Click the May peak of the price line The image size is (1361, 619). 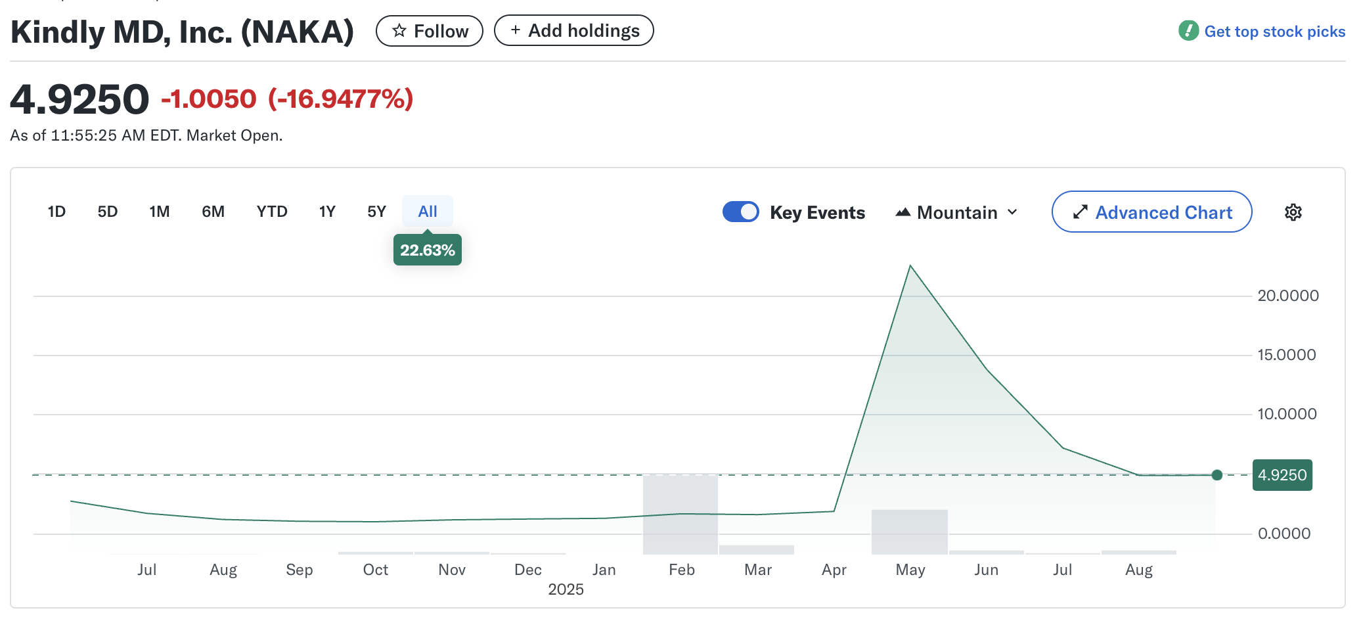(910, 265)
